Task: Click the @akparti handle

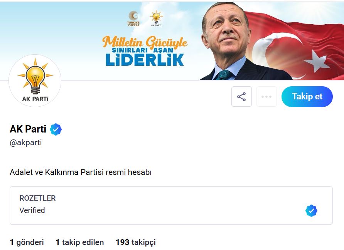Action: (x=26, y=143)
